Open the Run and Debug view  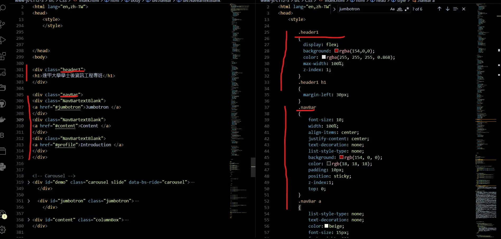(3, 40)
